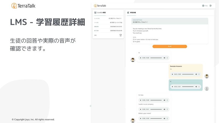
Task: Mute the I work in a car company player
Action: [x=165, y=109]
